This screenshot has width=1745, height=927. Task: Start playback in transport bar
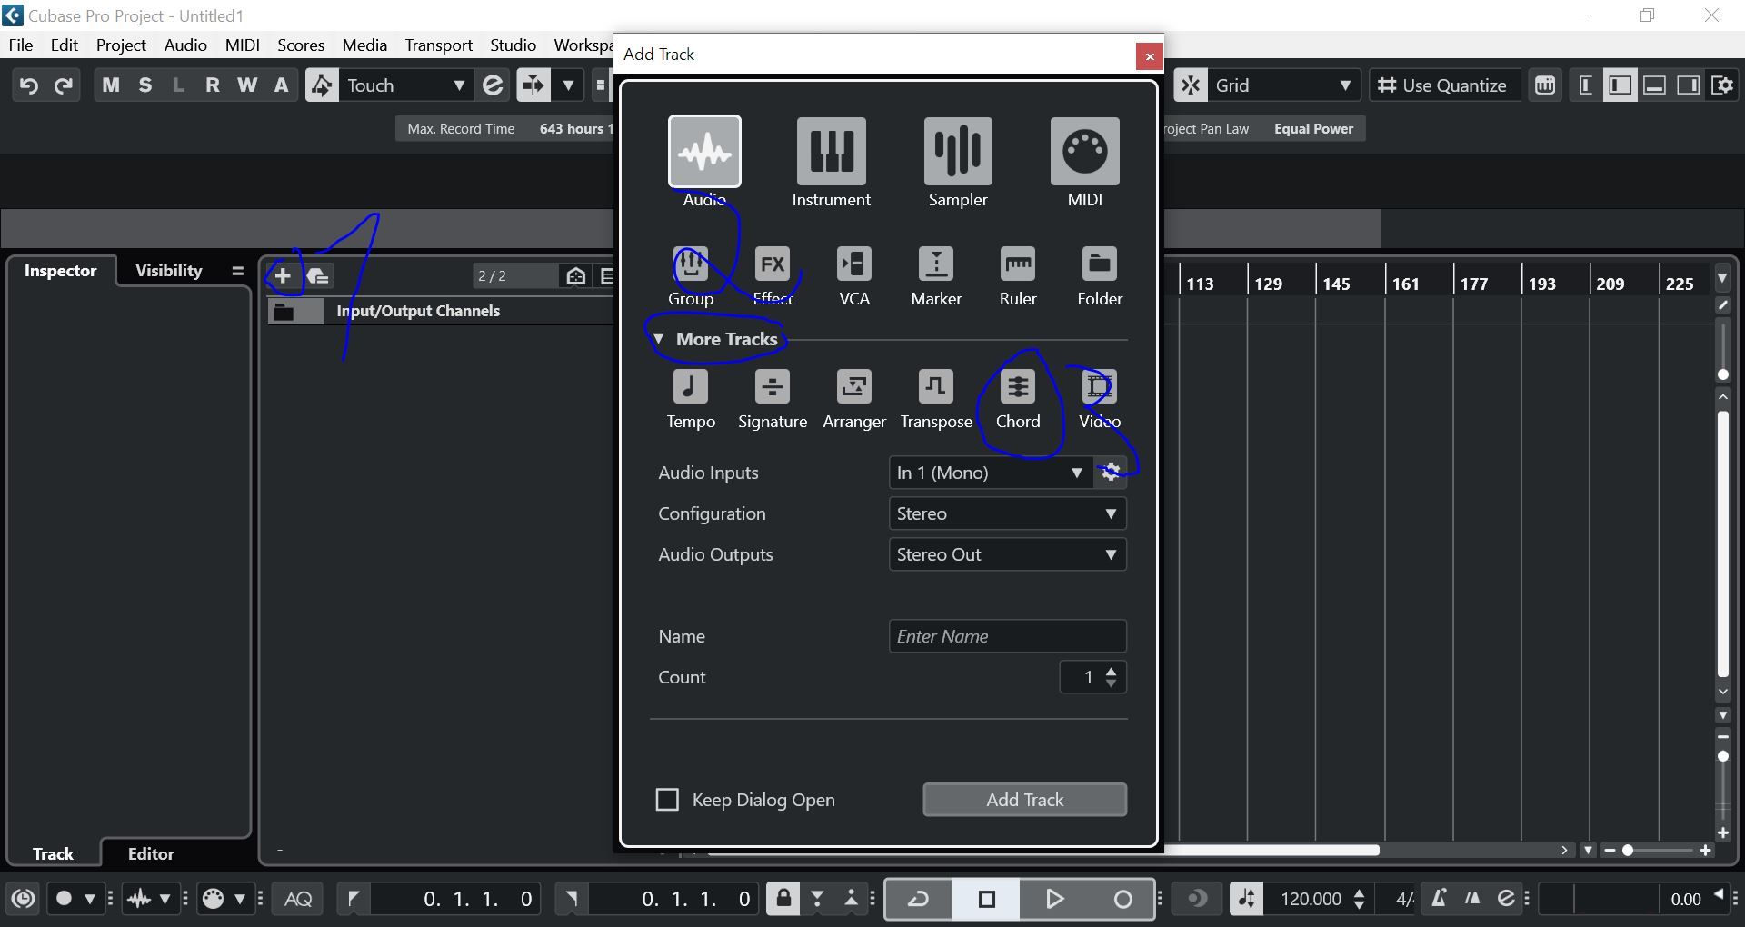1054,899
